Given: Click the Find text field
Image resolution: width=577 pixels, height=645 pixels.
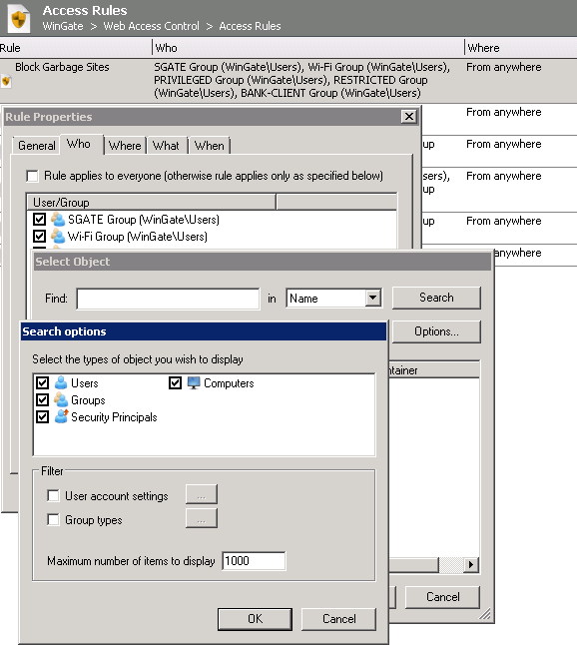Looking at the screenshot, I should coord(168,299).
